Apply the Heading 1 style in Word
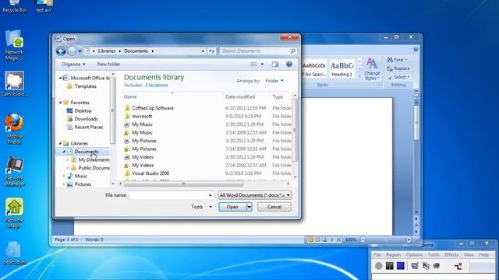Image resolution: width=499 pixels, height=280 pixels. (342, 68)
